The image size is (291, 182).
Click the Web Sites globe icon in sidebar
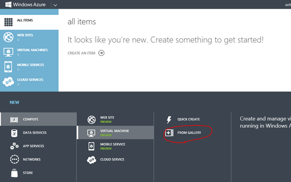[8, 37]
